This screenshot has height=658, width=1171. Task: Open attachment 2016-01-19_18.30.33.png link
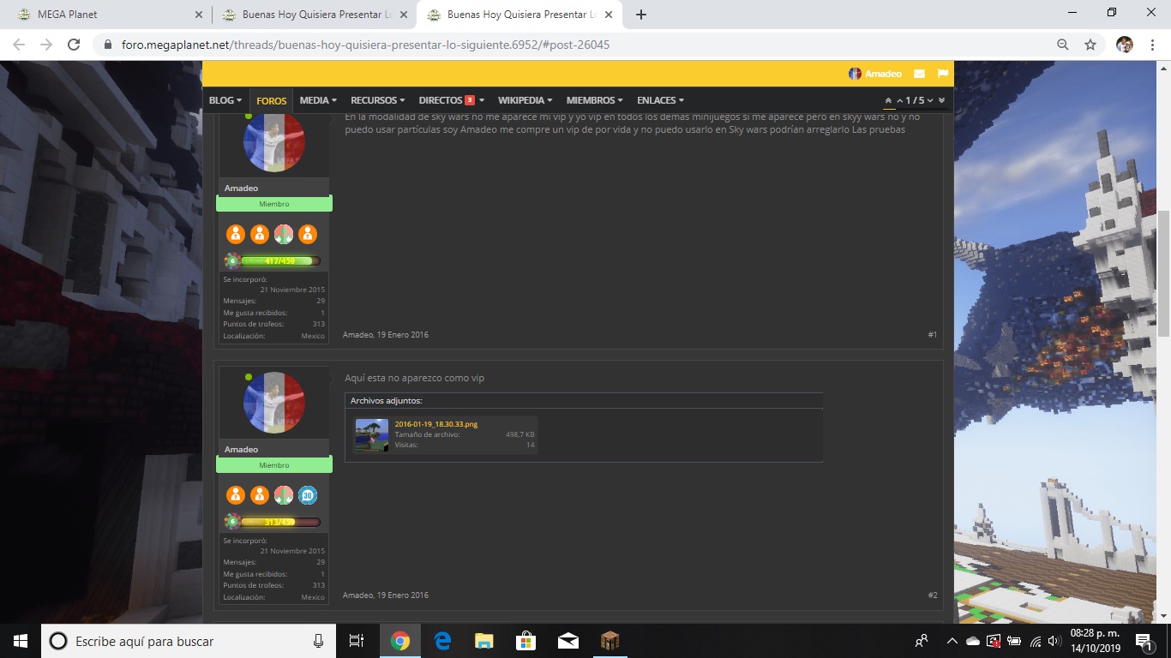coord(436,424)
